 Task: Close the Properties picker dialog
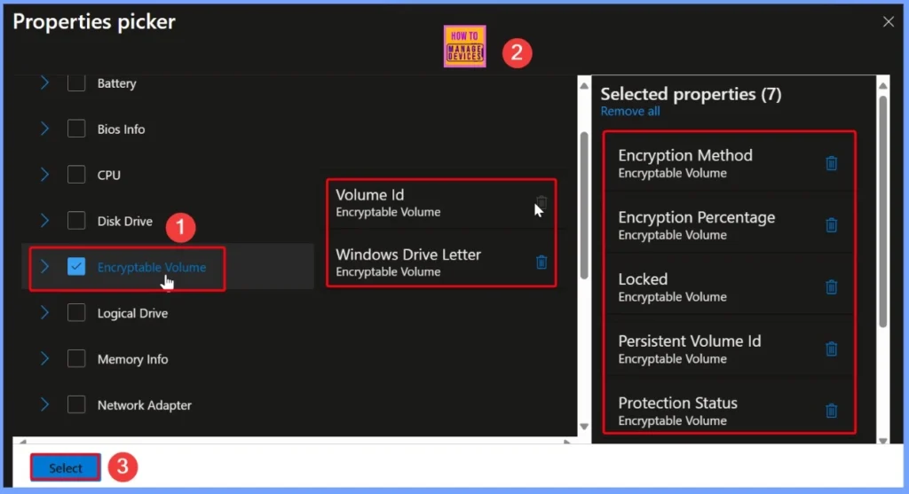coord(888,22)
